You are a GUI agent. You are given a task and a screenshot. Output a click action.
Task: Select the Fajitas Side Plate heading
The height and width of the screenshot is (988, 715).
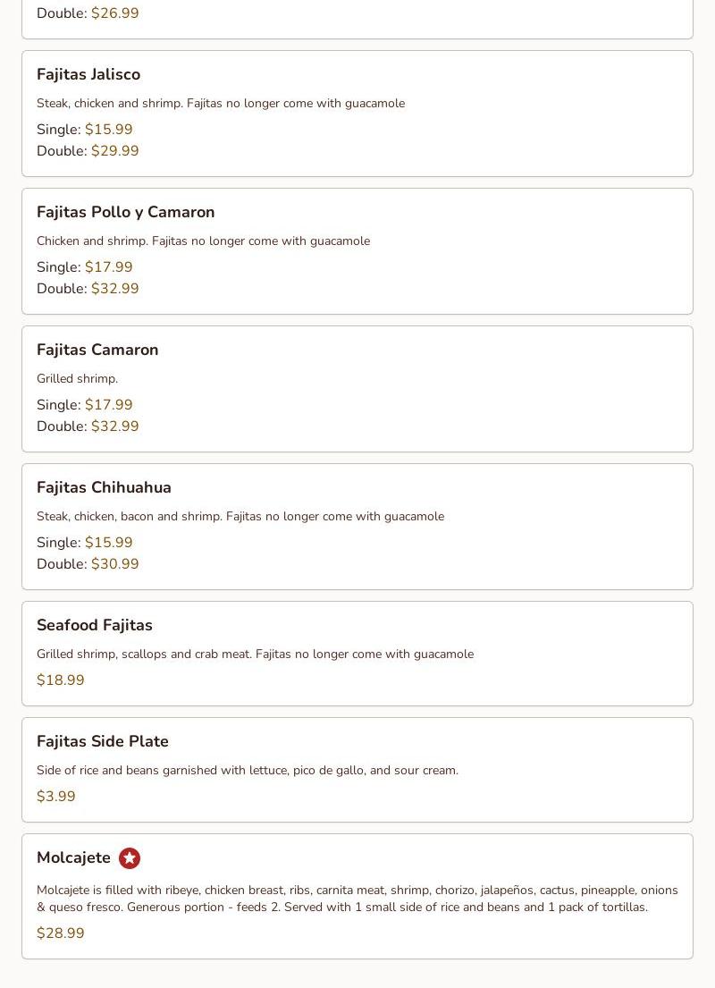pyautogui.click(x=103, y=741)
